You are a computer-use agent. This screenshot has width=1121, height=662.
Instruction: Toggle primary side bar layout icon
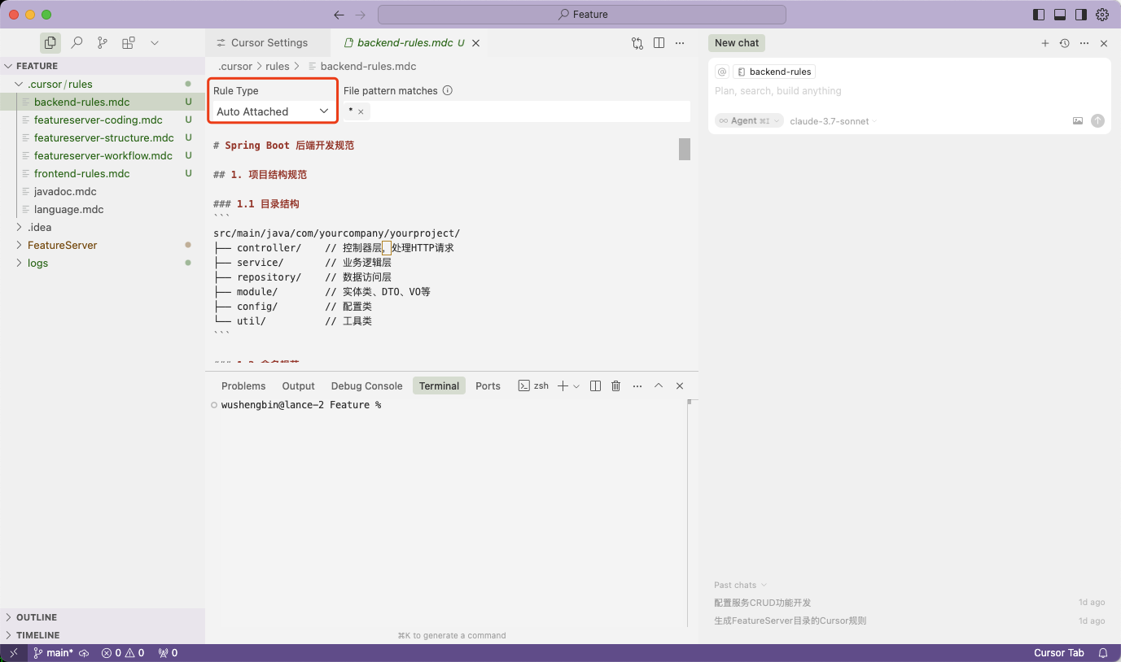(1038, 15)
